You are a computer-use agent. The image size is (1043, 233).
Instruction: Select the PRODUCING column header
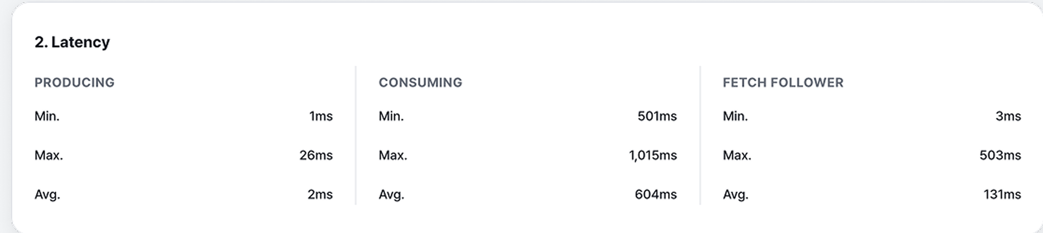[x=74, y=82]
